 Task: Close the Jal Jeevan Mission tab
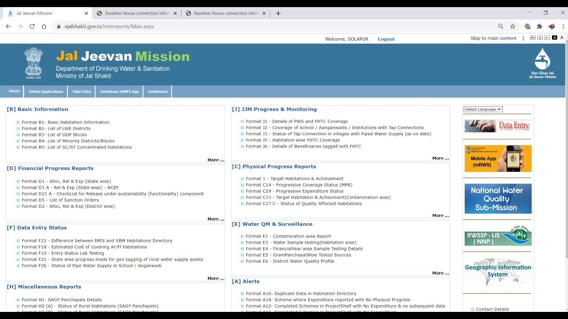pyautogui.click(x=86, y=13)
